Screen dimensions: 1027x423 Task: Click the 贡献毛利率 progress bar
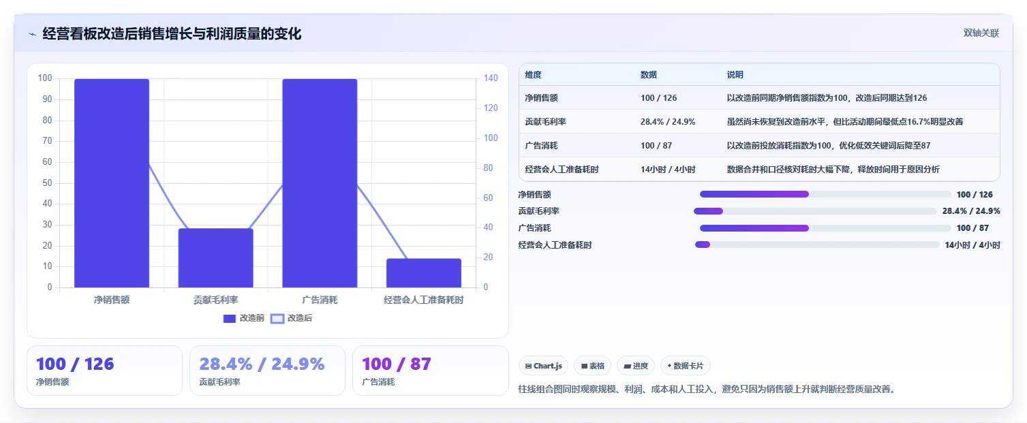coord(815,211)
